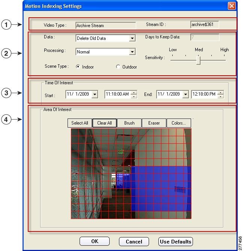Choose the Eraser tool button

point(154,123)
